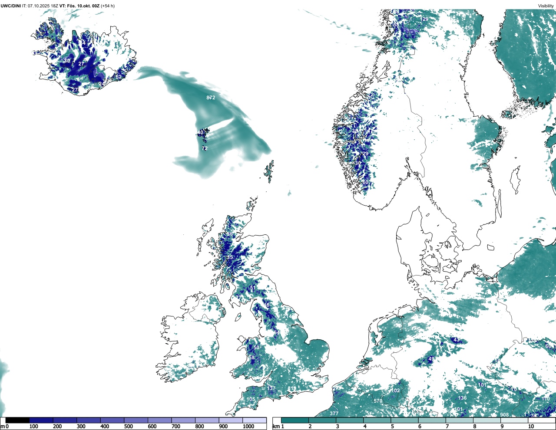Click the '43' value over northern Germany
This screenshot has height=430, width=556.
pyautogui.click(x=456, y=340)
